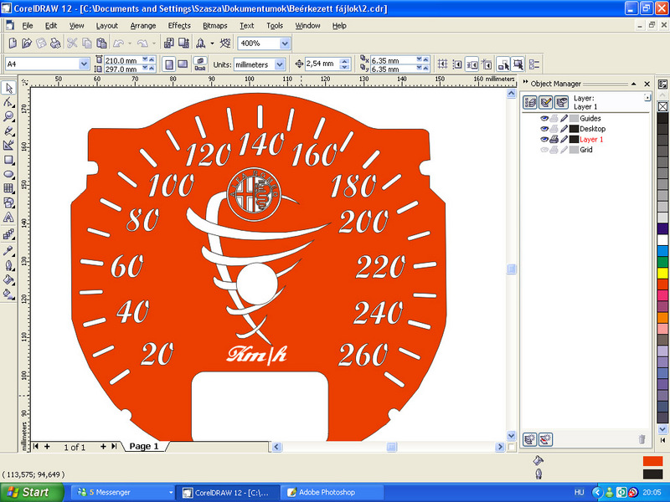Expand color palette flyout at bottom
Screen dimensions: 670x502
pos(662,440)
